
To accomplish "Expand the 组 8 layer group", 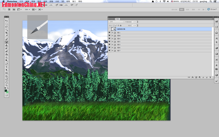I will [112, 36].
